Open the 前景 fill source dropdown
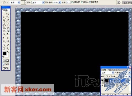Screen dimensions: 132x96 tap(15, 2)
